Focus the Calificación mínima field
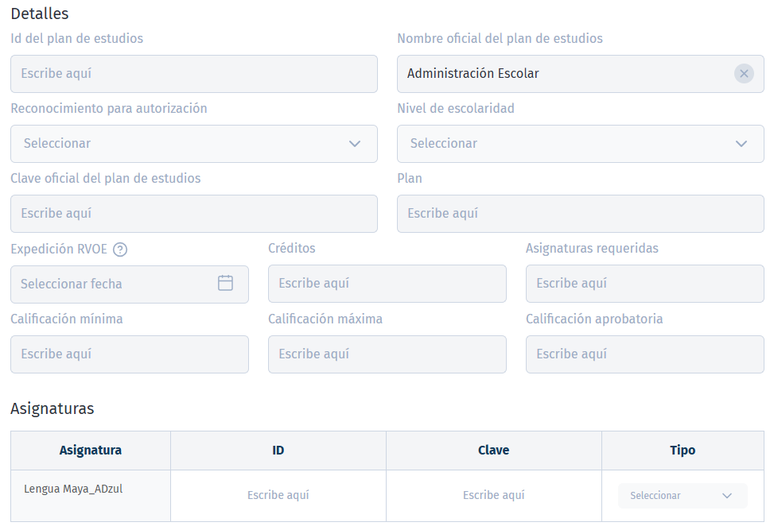774x530 pixels. coord(129,354)
